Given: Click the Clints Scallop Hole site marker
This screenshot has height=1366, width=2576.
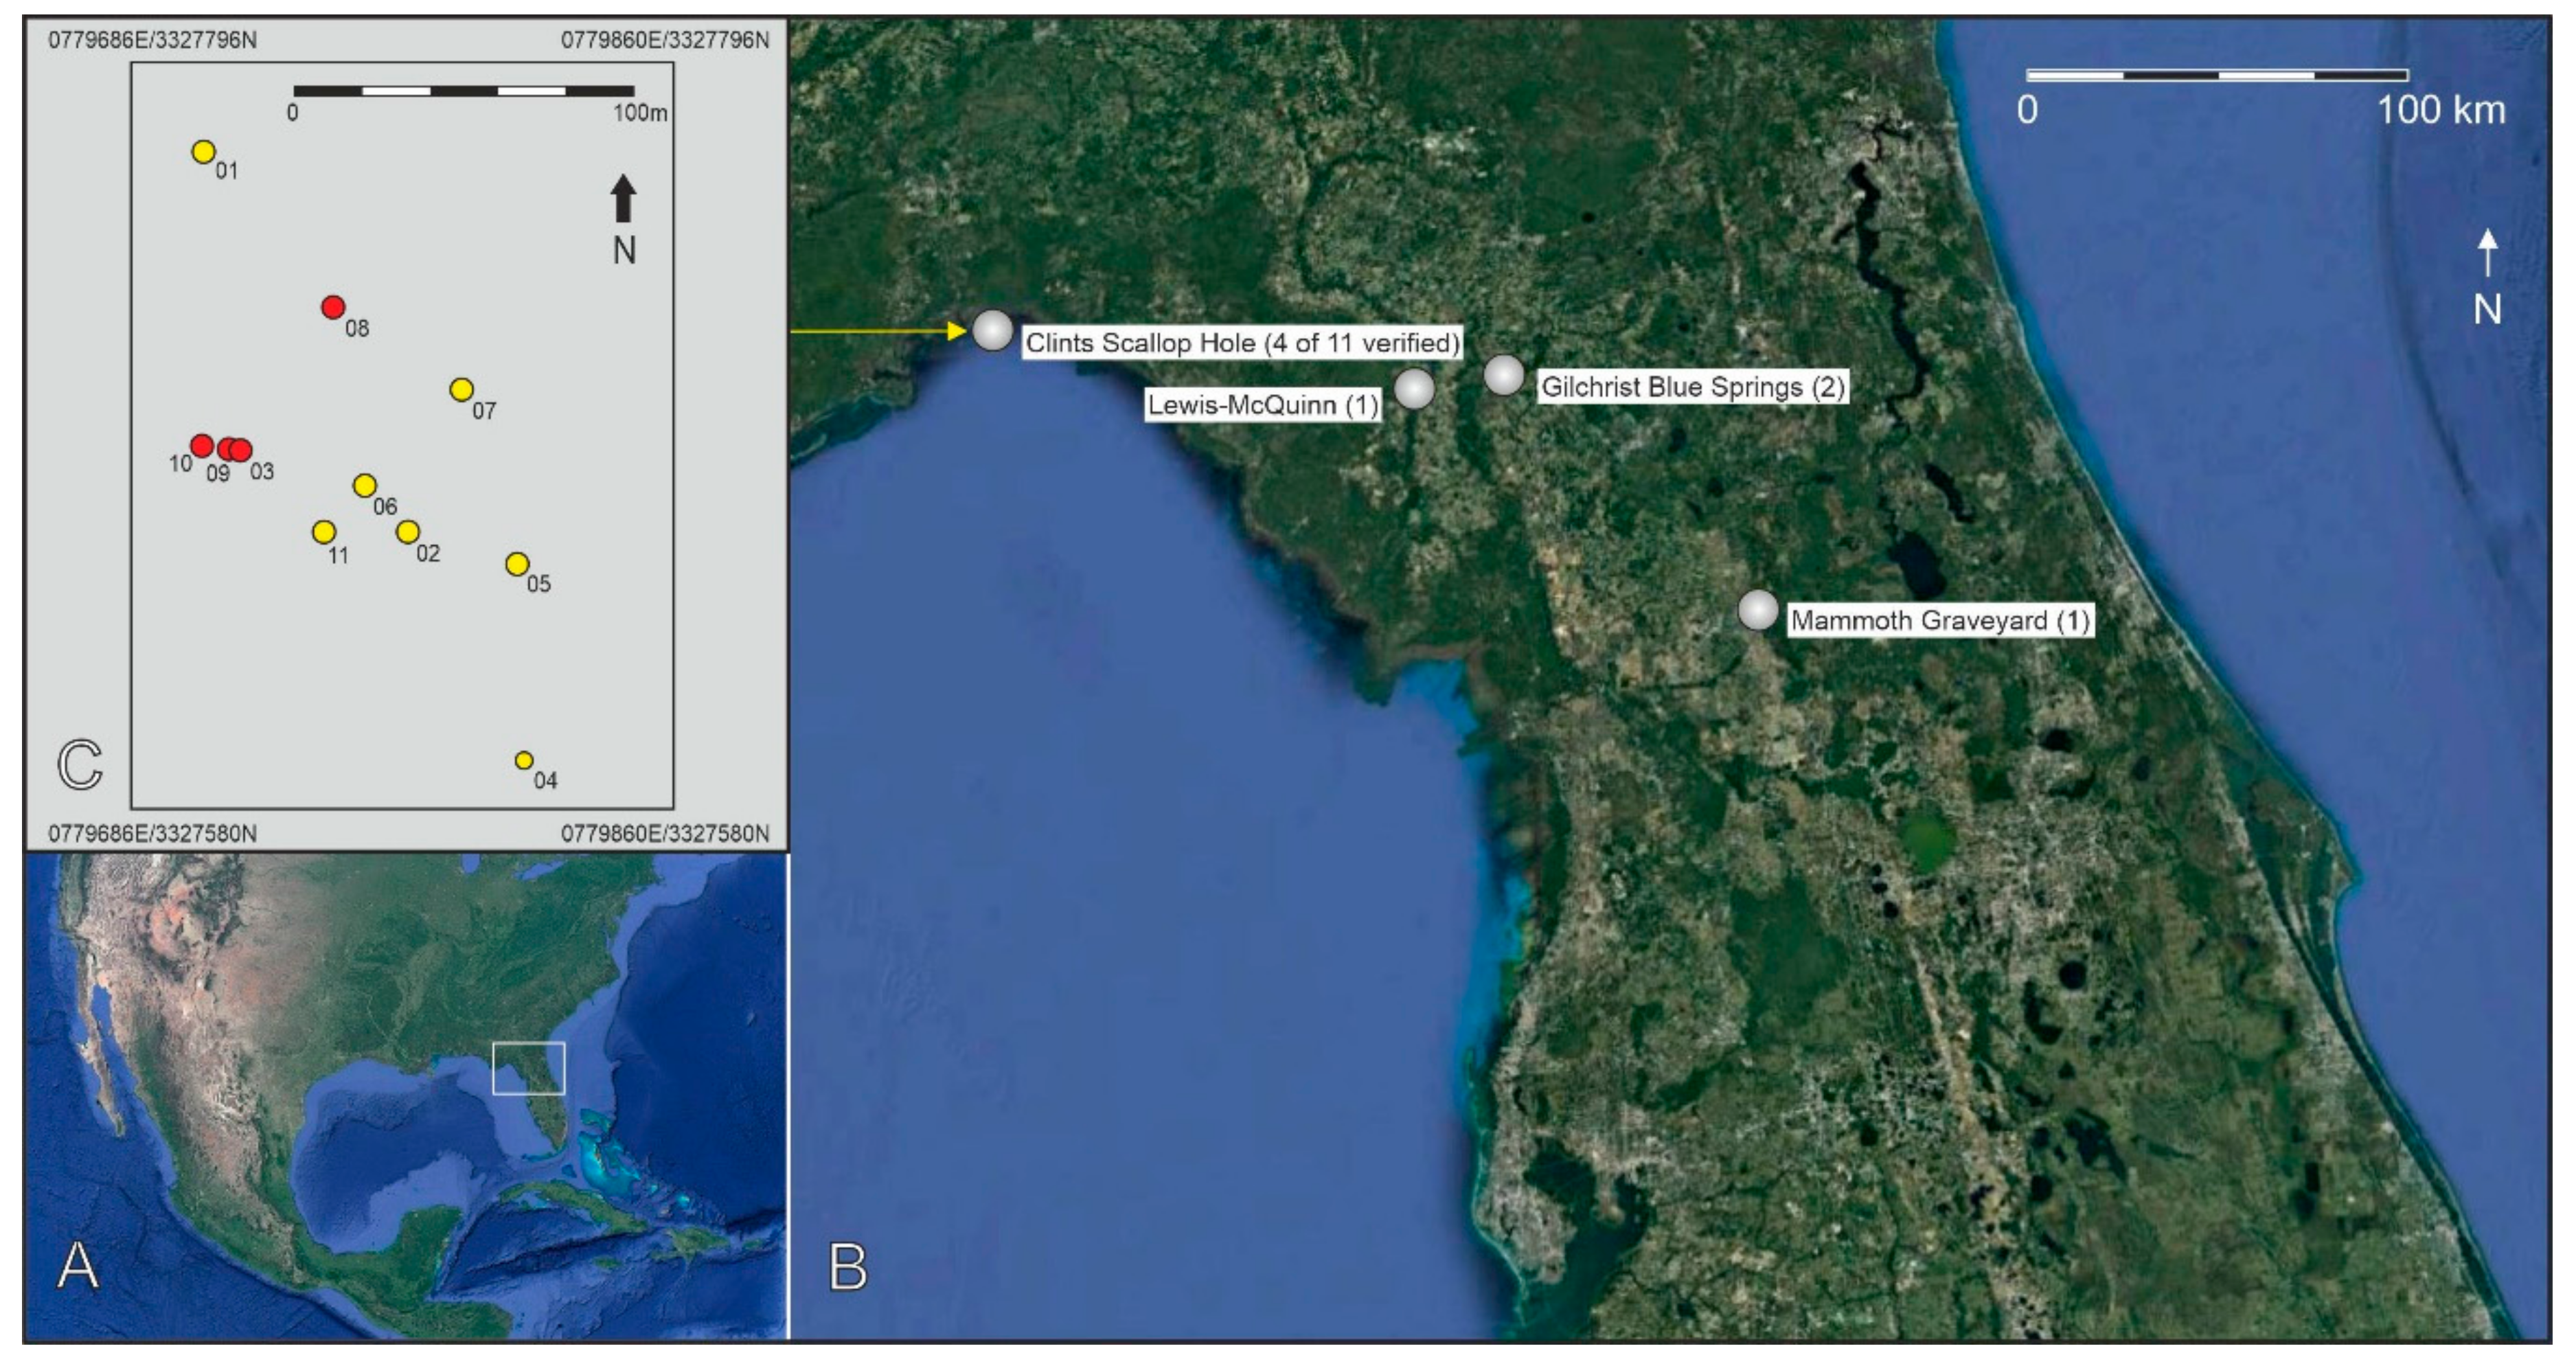Looking at the screenshot, I should (x=993, y=331).
